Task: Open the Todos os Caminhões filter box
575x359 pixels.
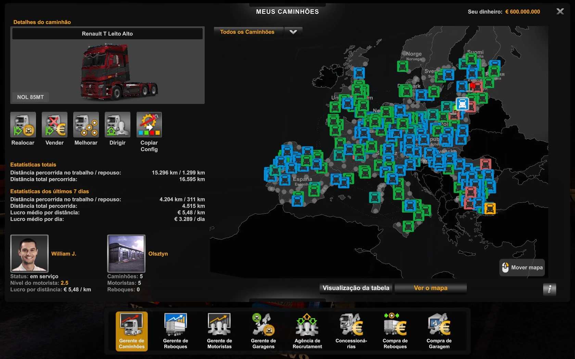Action: (248, 32)
